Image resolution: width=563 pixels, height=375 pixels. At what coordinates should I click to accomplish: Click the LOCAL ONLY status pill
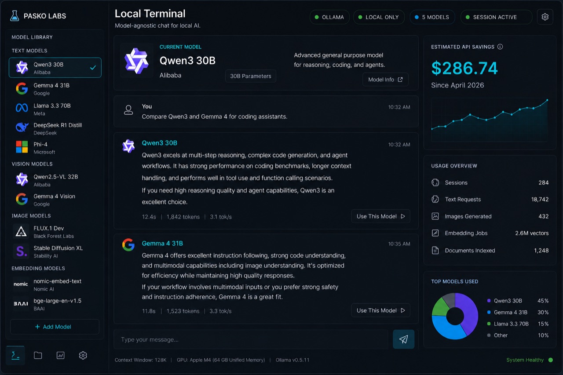(378, 17)
